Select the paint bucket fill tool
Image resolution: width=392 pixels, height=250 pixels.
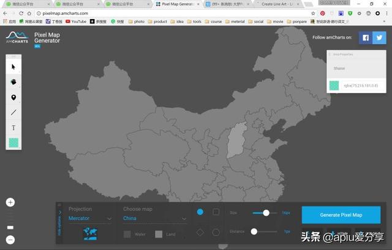coord(13,82)
